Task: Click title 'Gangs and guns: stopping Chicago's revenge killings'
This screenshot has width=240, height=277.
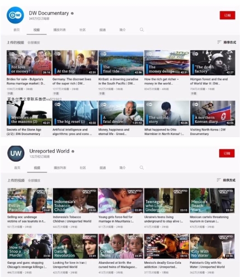Action: pyautogui.click(x=27, y=265)
